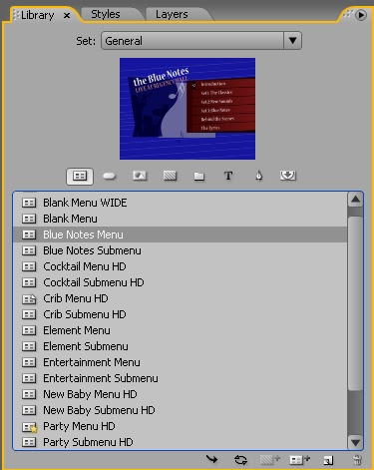Select the Blank Menu item

pos(181,219)
